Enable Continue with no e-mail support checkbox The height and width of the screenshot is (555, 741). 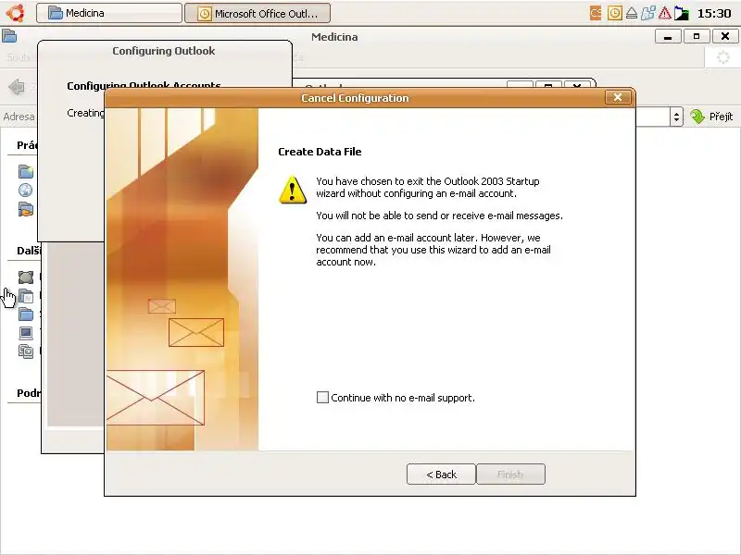pyautogui.click(x=322, y=398)
